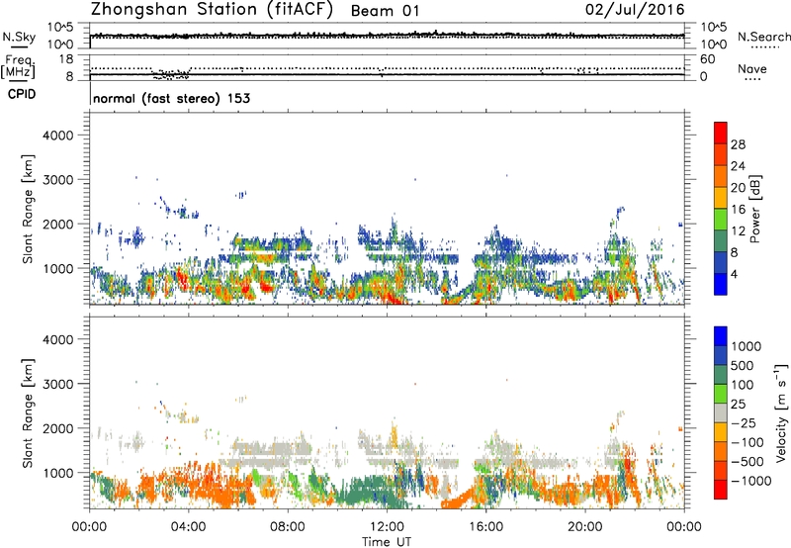Viewport: 791px width, 548px height.
Task: Click the '4' label on power colorbar
Action: tap(735, 275)
